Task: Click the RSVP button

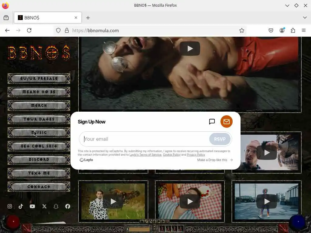Action: pyautogui.click(x=220, y=139)
